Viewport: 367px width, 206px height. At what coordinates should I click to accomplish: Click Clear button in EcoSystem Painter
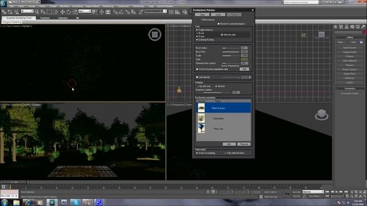pyautogui.click(x=202, y=15)
